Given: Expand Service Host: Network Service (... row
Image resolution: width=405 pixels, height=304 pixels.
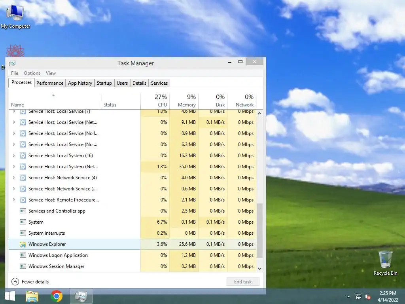Looking at the screenshot, I should (x=14, y=189).
